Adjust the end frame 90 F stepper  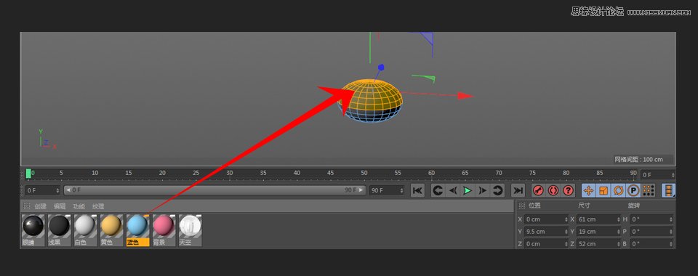401,190
